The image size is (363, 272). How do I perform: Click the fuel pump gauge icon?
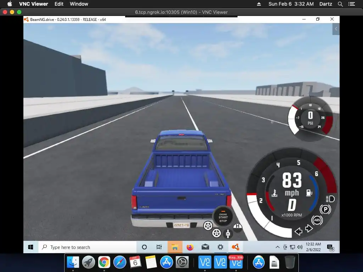point(309,192)
